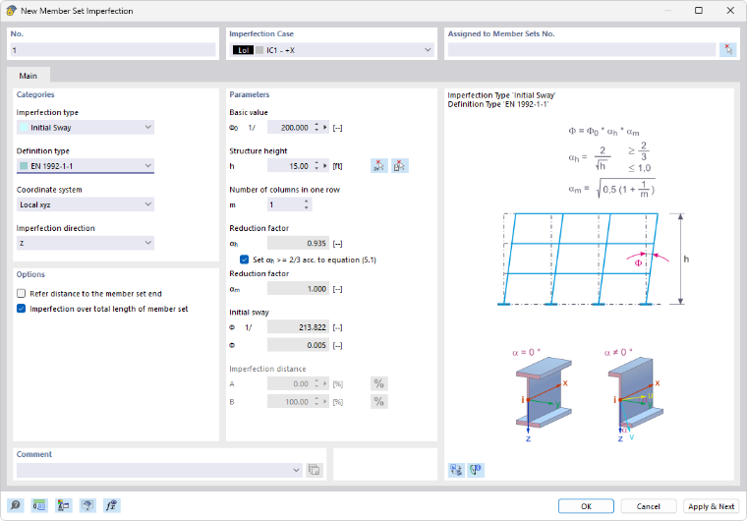The height and width of the screenshot is (521, 747).
Task: Click the EN 1992-1-1 color swatch
Action: pos(24,166)
